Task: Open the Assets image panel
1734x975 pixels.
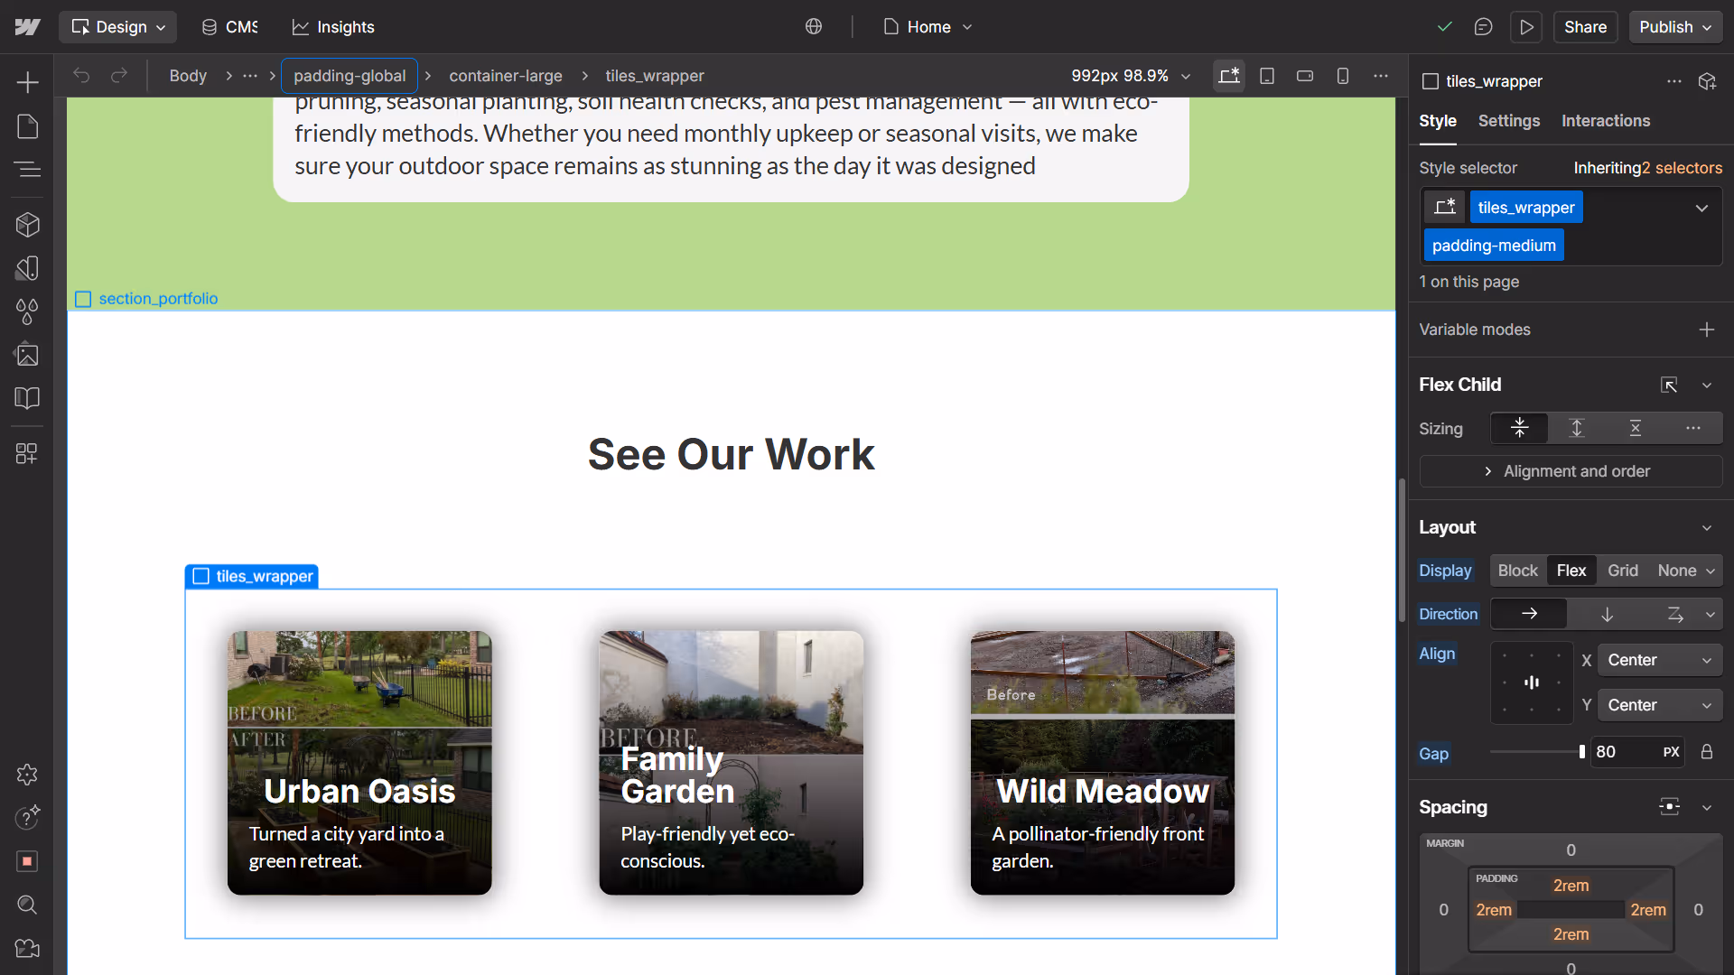Action: (27, 355)
